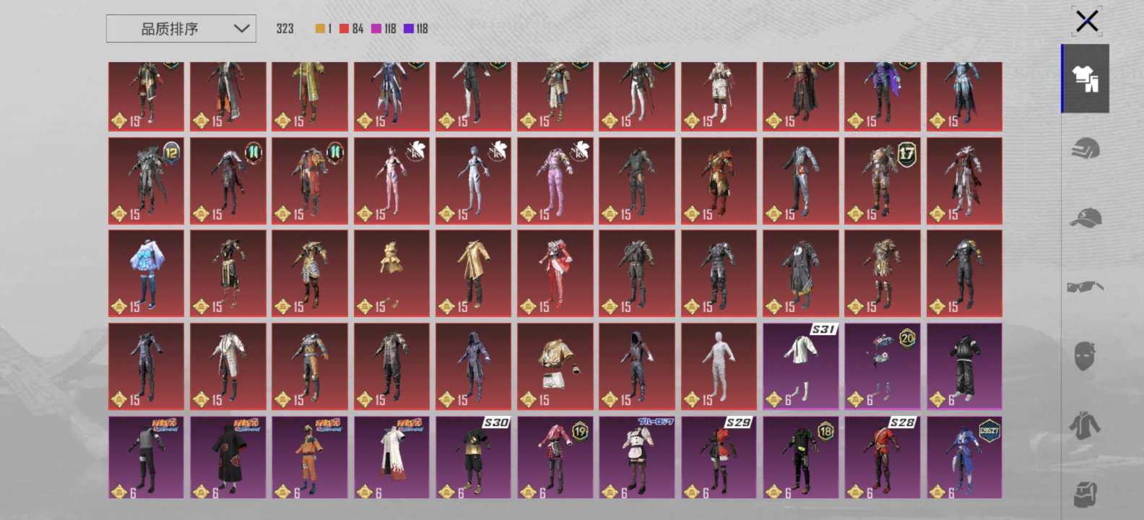Select the outfit tagged S31

(x=801, y=366)
